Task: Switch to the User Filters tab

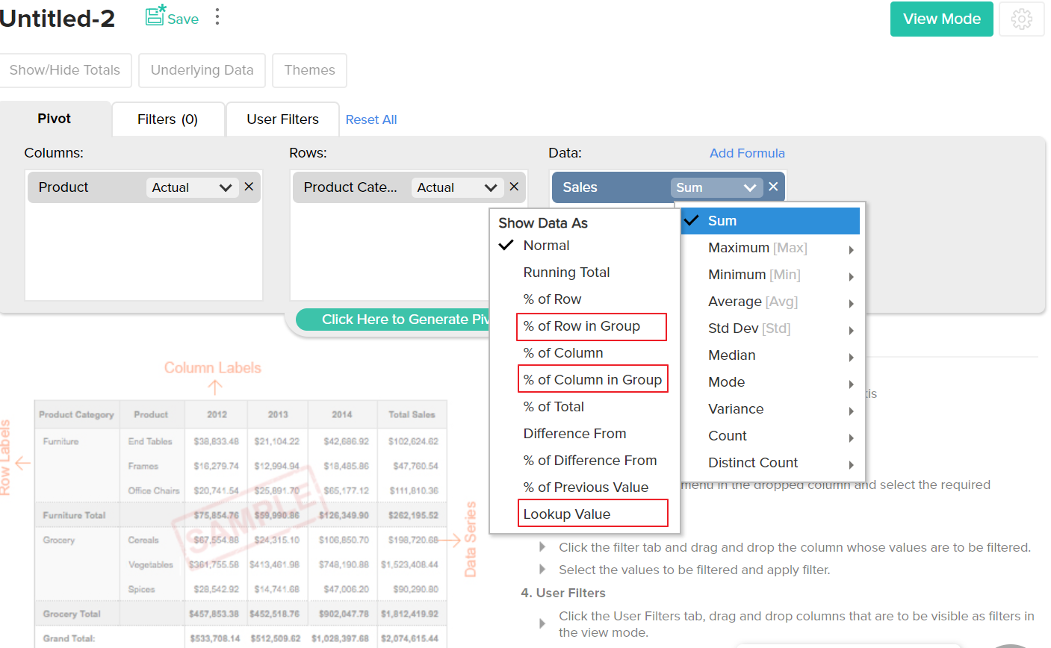Action: [282, 119]
